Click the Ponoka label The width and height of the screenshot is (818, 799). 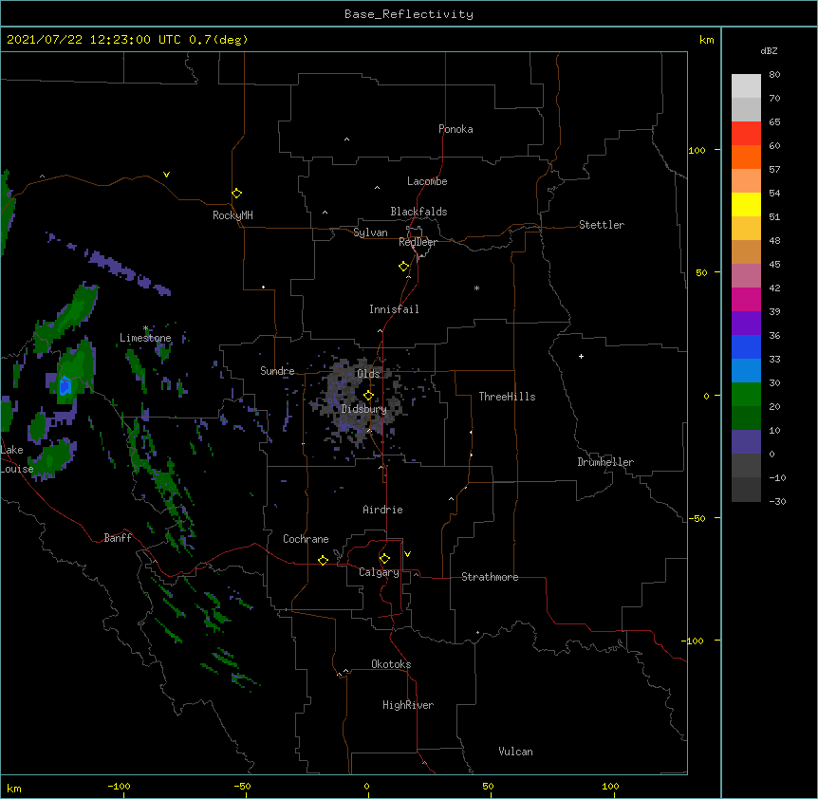tap(455, 129)
